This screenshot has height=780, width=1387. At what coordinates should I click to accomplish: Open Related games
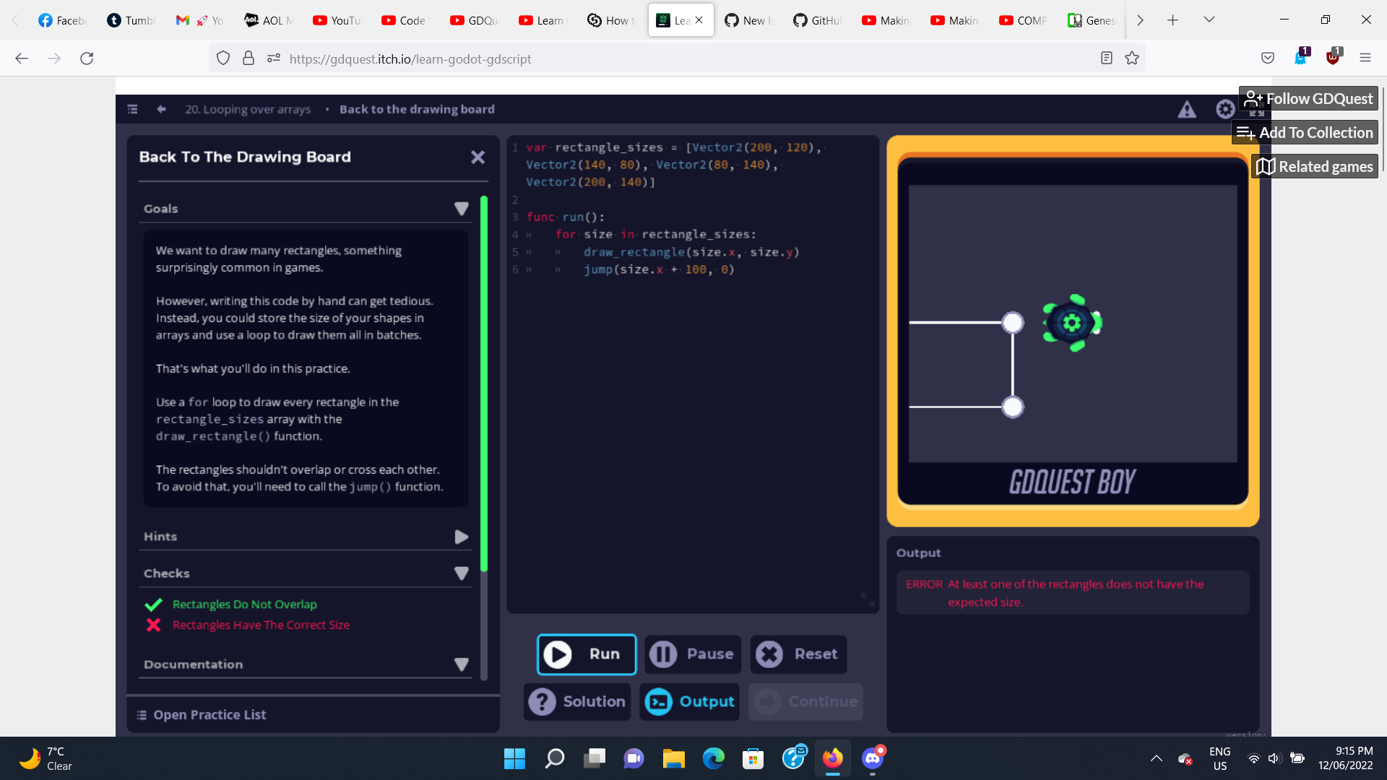(1315, 167)
